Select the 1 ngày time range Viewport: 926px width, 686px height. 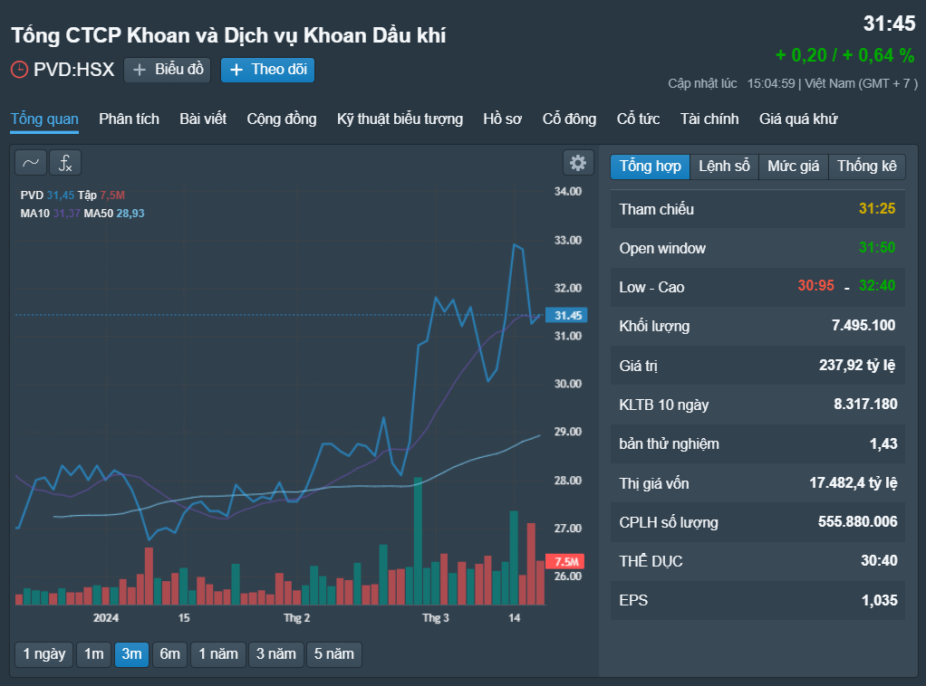coord(44,654)
